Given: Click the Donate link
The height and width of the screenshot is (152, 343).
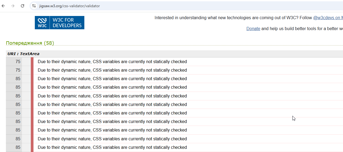Looking at the screenshot, I should 253,28.
